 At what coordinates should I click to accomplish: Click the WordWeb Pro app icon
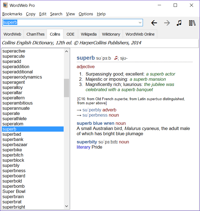tap(5, 5)
